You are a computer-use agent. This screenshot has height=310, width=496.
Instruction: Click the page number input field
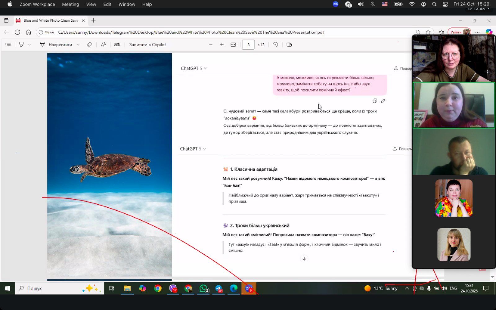248,45
